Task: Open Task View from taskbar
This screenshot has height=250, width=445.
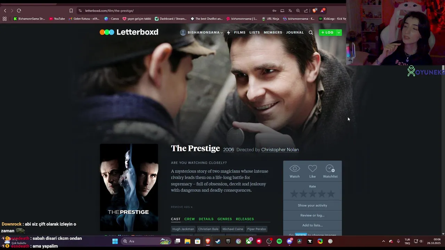Action: click(x=177, y=241)
